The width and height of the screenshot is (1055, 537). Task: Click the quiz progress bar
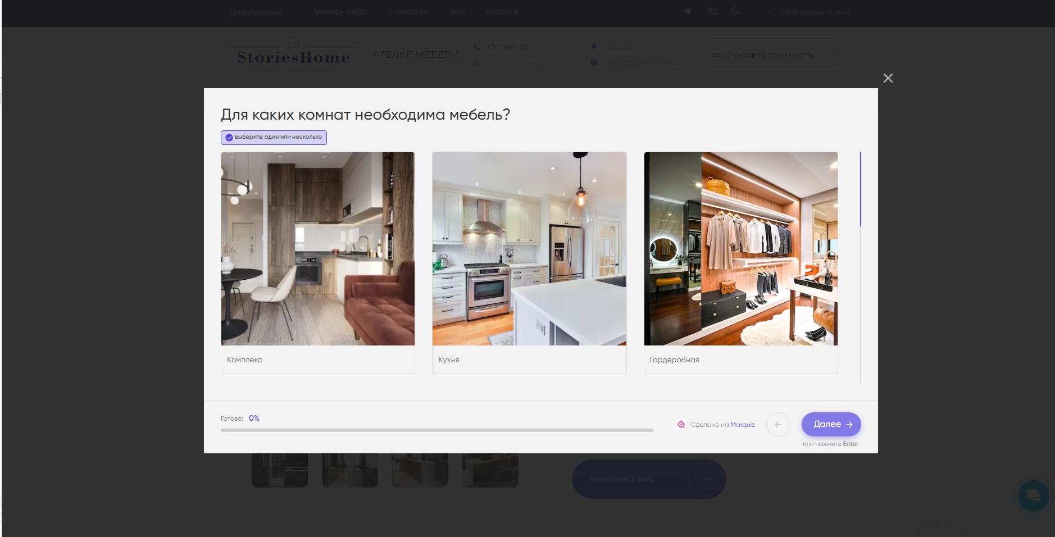pos(437,430)
